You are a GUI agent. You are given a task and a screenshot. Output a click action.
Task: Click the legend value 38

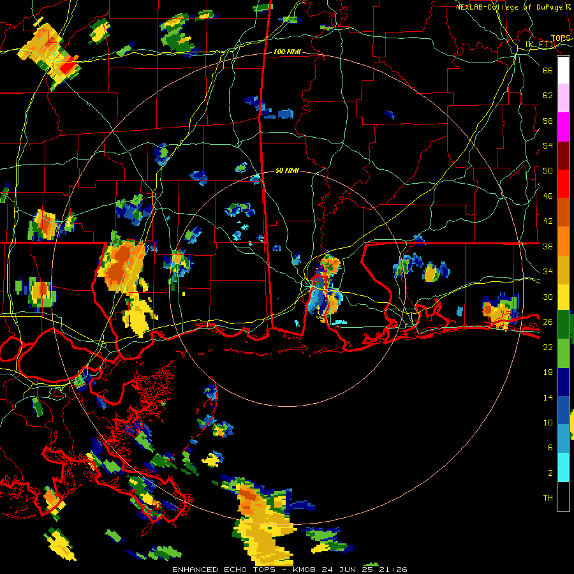point(548,246)
